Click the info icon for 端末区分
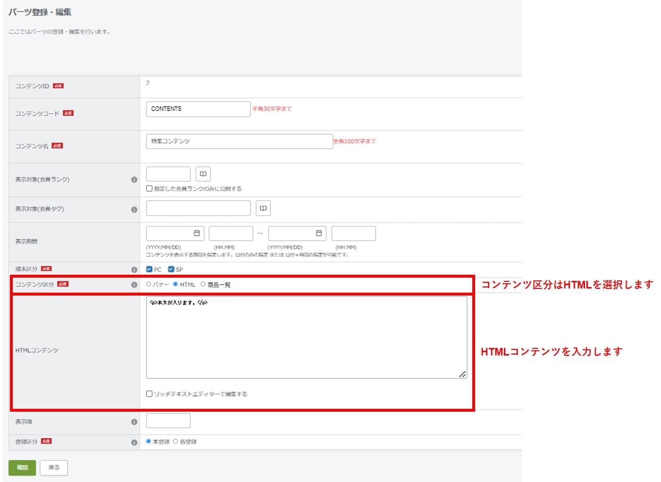The width and height of the screenshot is (661, 482). point(134,270)
